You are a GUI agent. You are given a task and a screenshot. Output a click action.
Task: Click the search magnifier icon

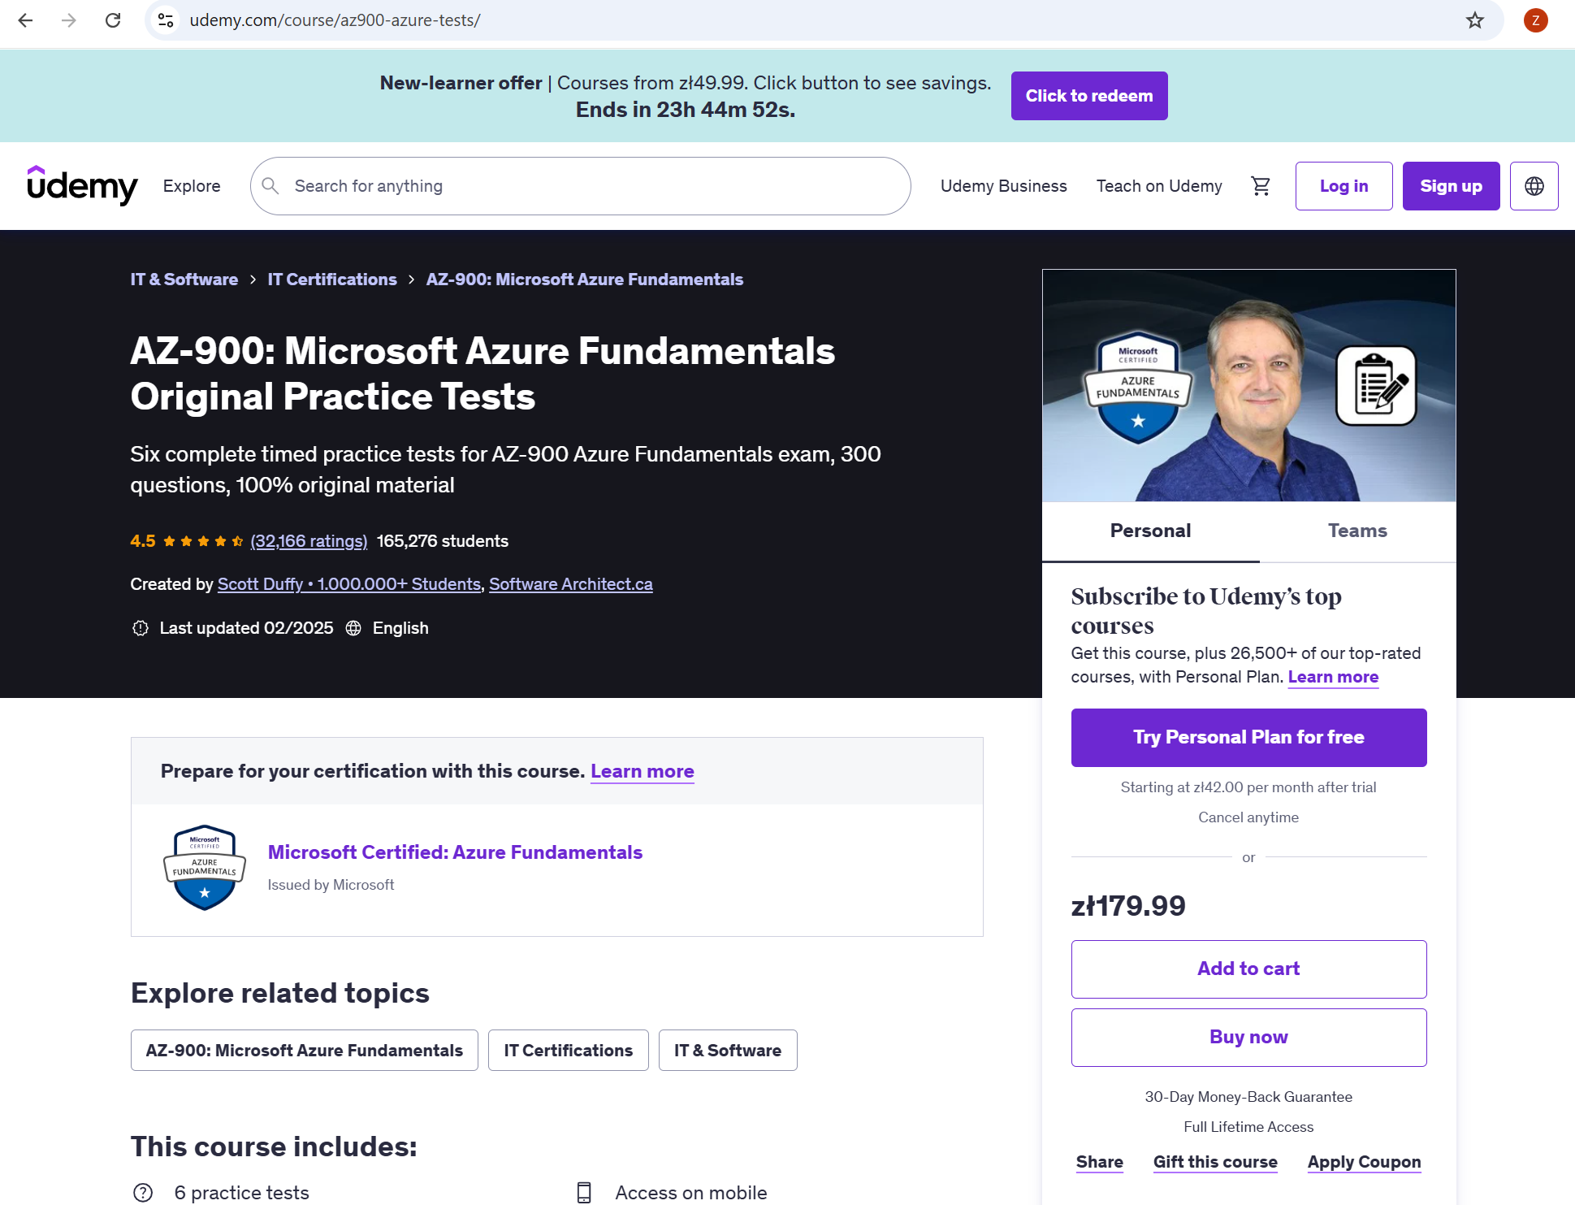pyautogui.click(x=271, y=186)
